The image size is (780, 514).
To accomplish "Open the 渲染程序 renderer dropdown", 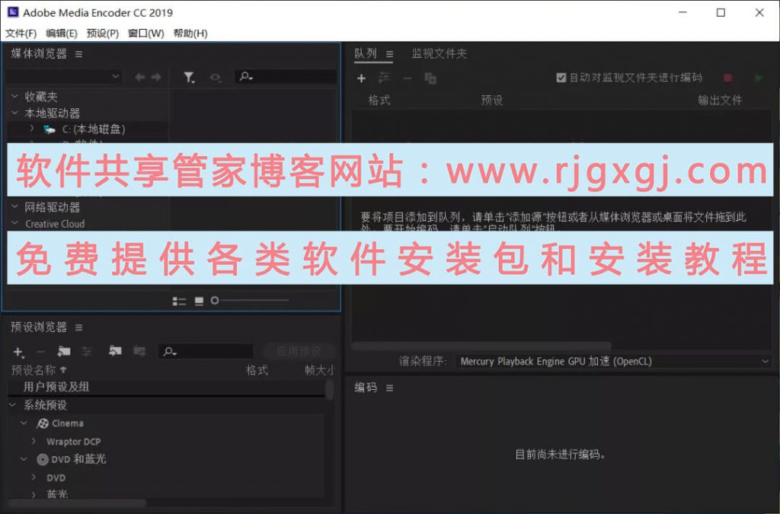I will click(614, 362).
